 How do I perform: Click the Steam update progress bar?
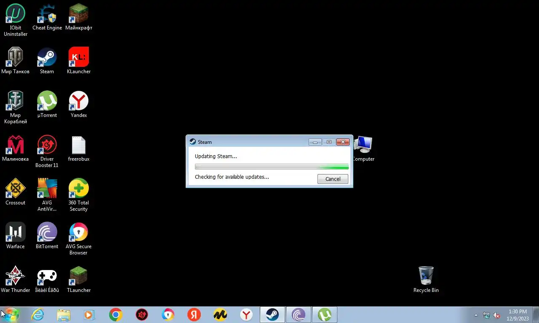[x=272, y=167]
